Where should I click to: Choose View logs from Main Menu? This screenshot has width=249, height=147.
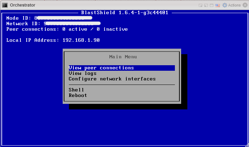(82, 73)
